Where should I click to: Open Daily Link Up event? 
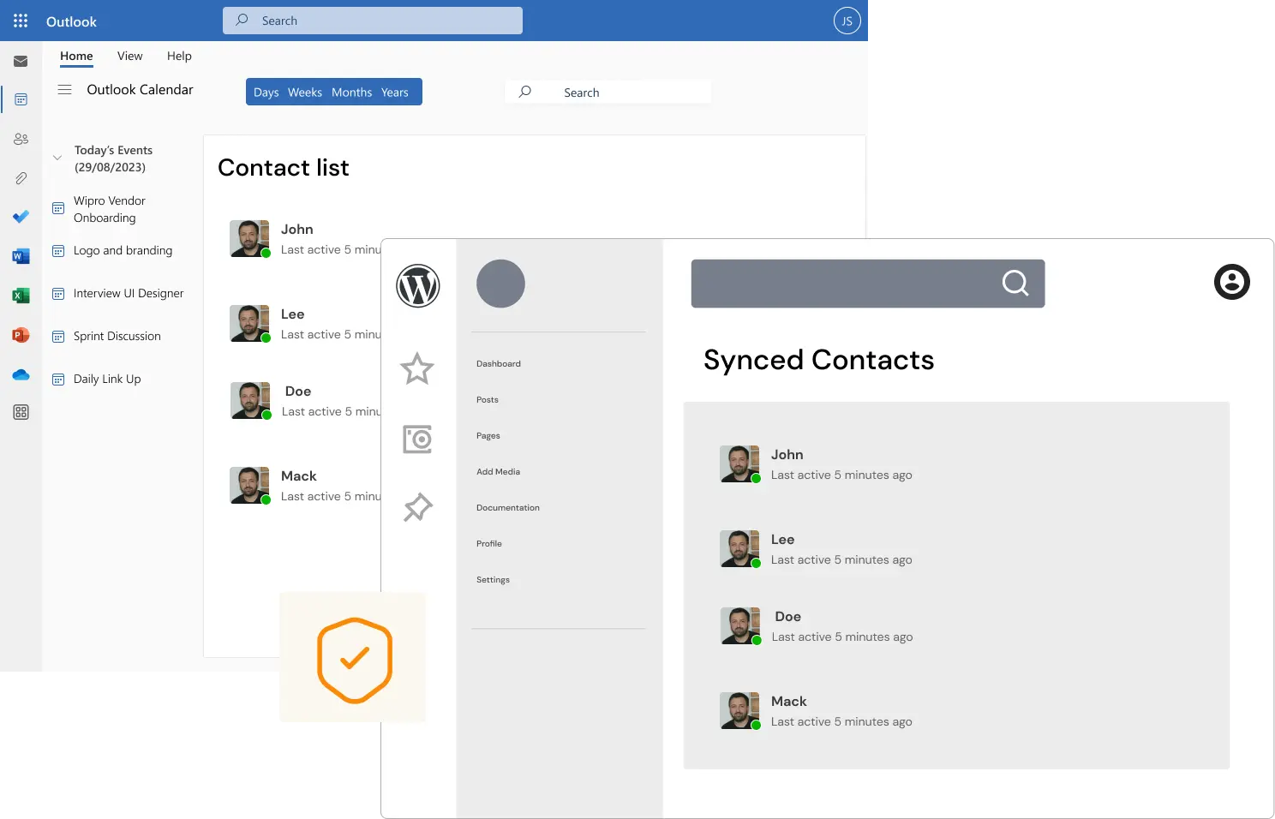tap(107, 380)
